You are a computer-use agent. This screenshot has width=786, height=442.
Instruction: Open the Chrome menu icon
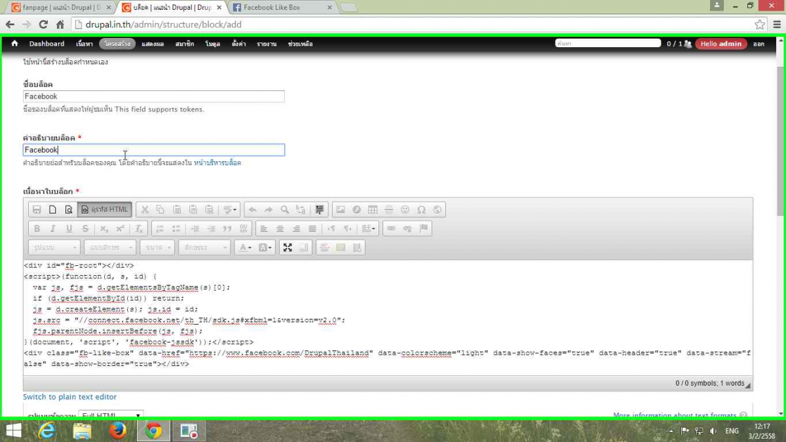click(776, 24)
